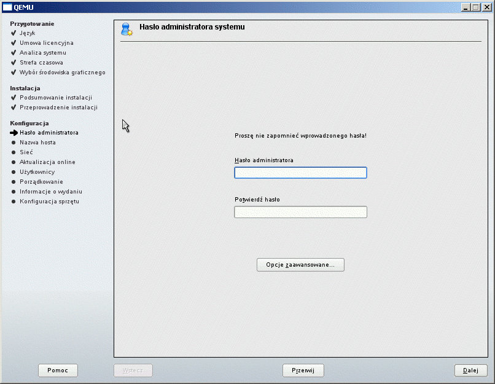Click the QEMU window title icon
495x384 pixels.
tap(7, 7)
